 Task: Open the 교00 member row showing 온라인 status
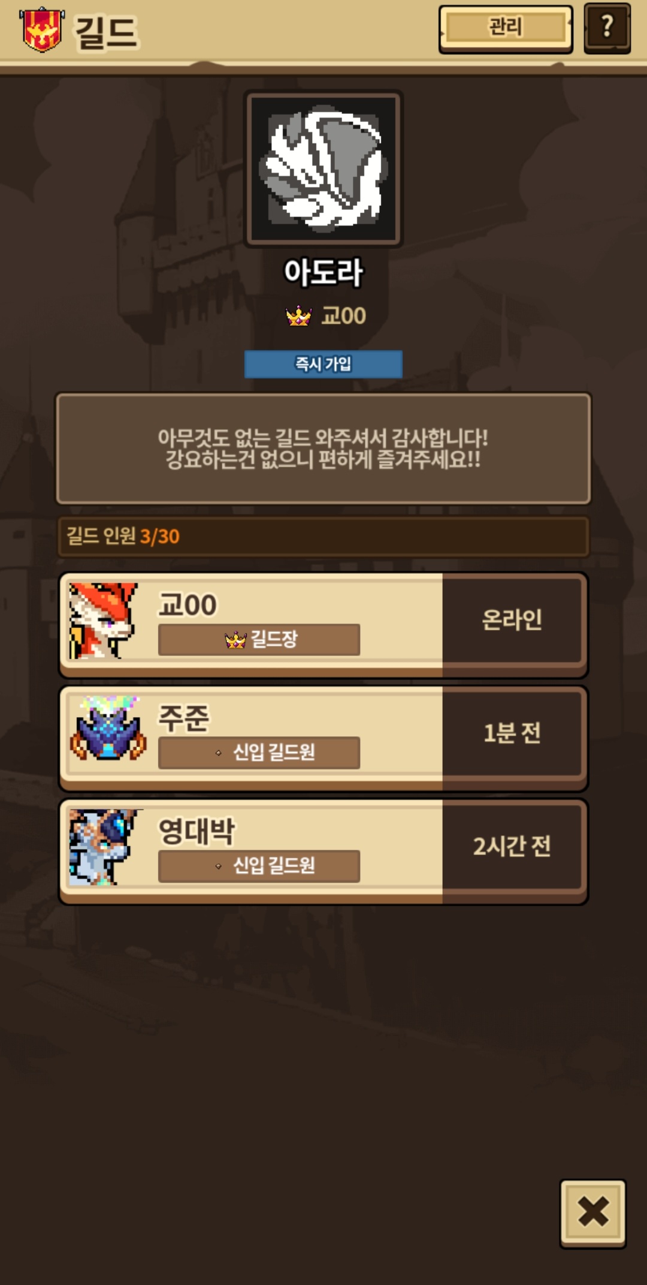tap(323, 625)
